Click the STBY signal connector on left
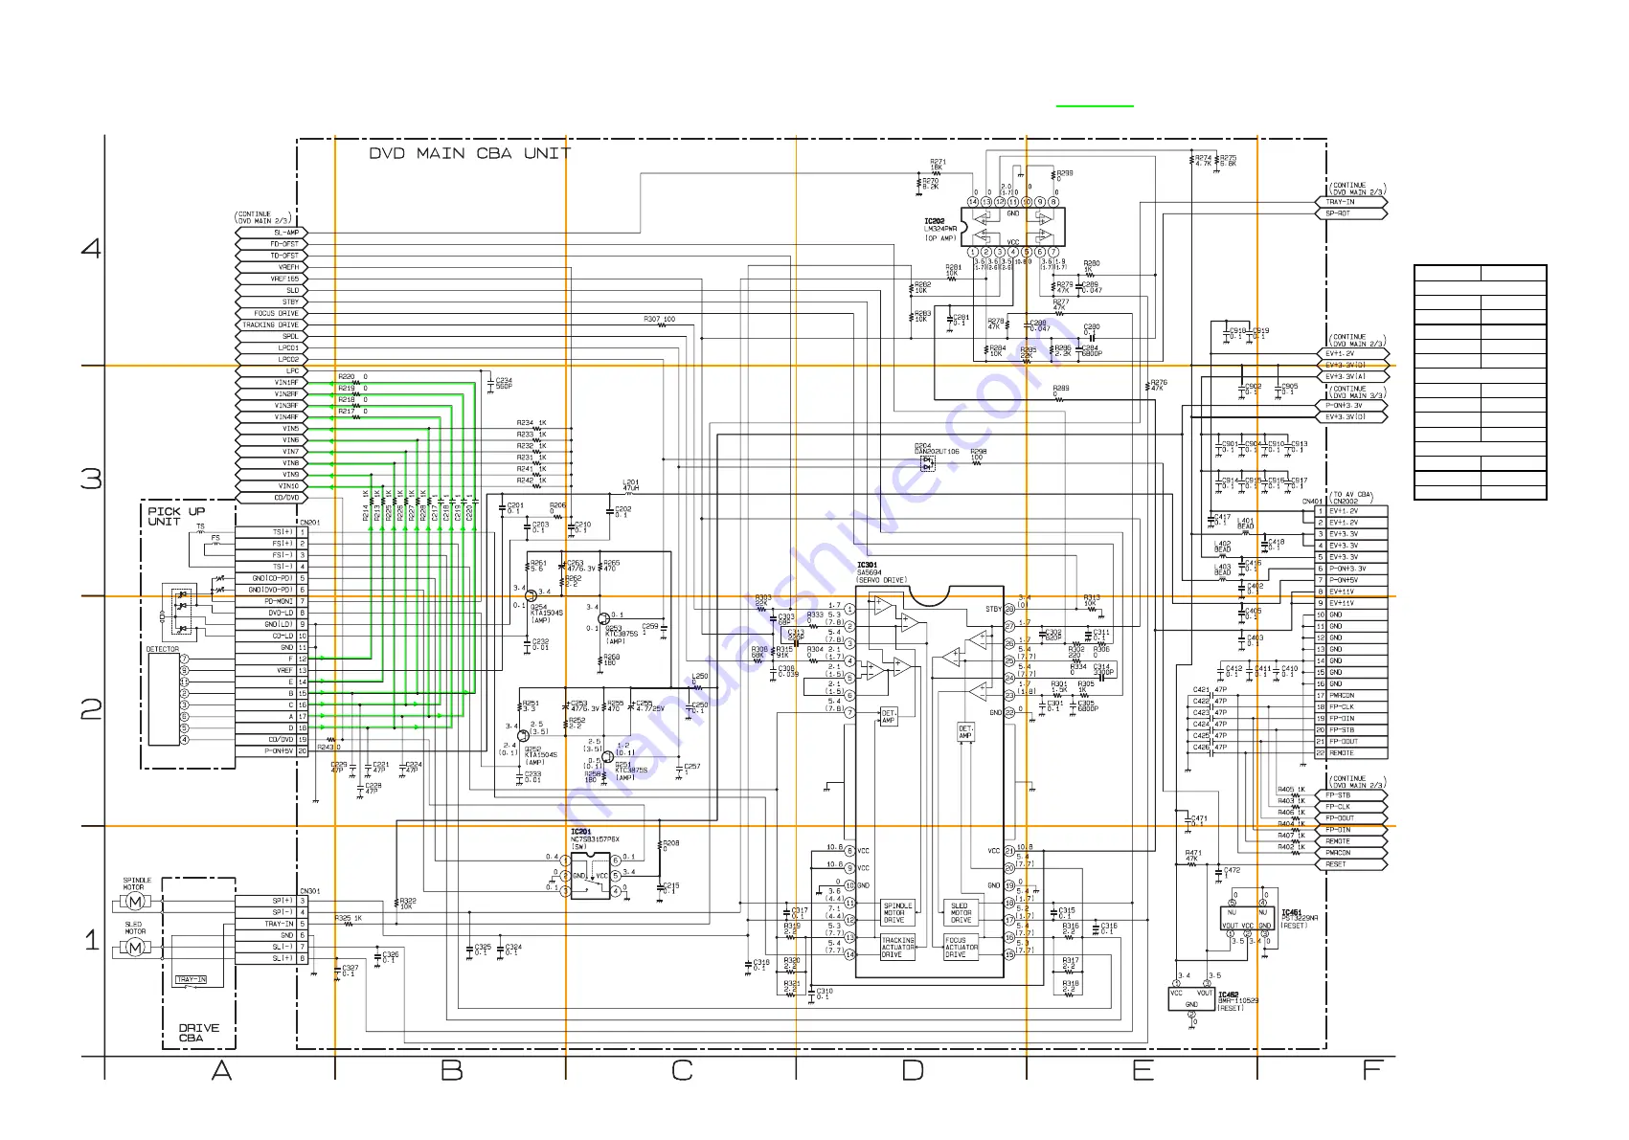 coord(271,302)
